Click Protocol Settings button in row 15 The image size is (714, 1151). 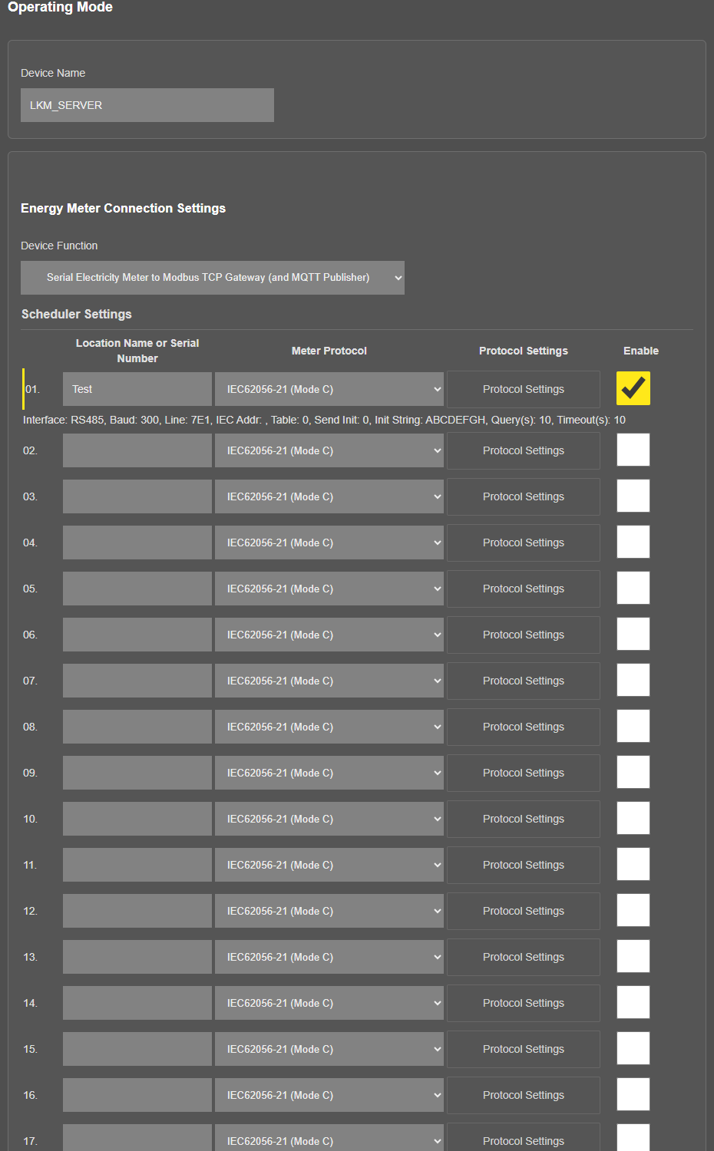[524, 1049]
